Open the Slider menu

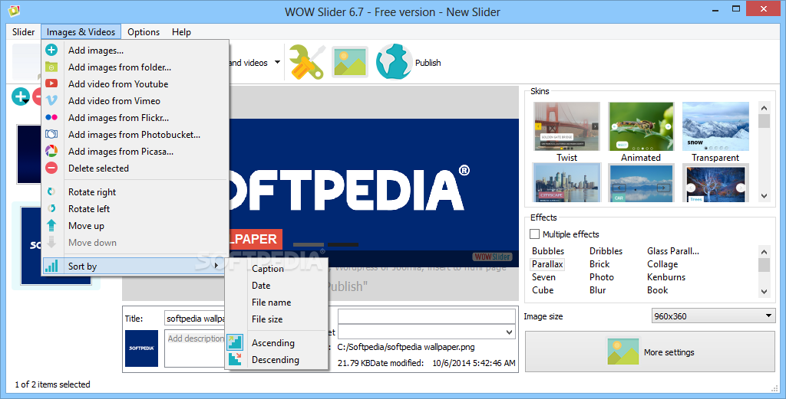(24, 32)
